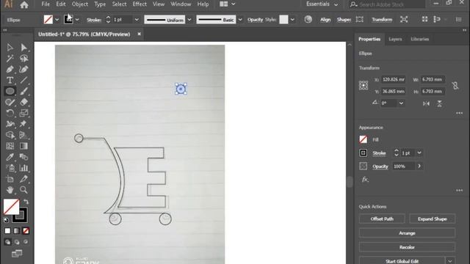Set paint mode to None
The height and width of the screenshot is (264, 470).
coord(26,231)
